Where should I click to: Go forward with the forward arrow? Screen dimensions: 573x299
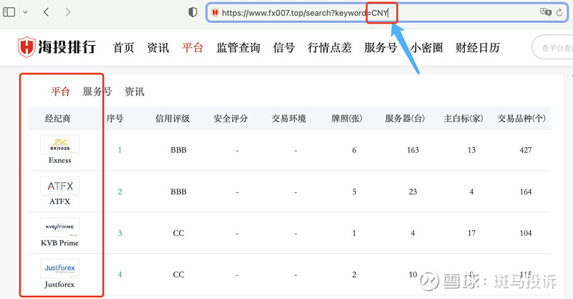tap(67, 12)
